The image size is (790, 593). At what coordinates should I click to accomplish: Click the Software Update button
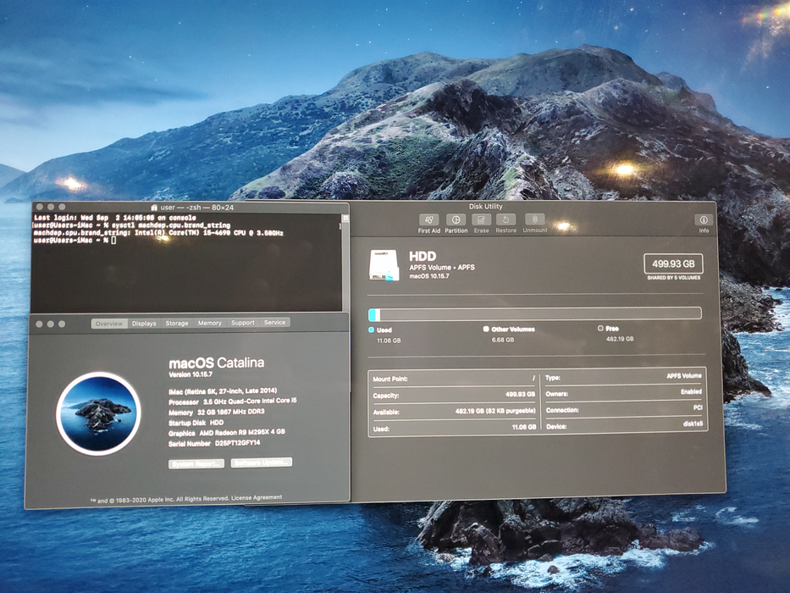pyautogui.click(x=262, y=463)
